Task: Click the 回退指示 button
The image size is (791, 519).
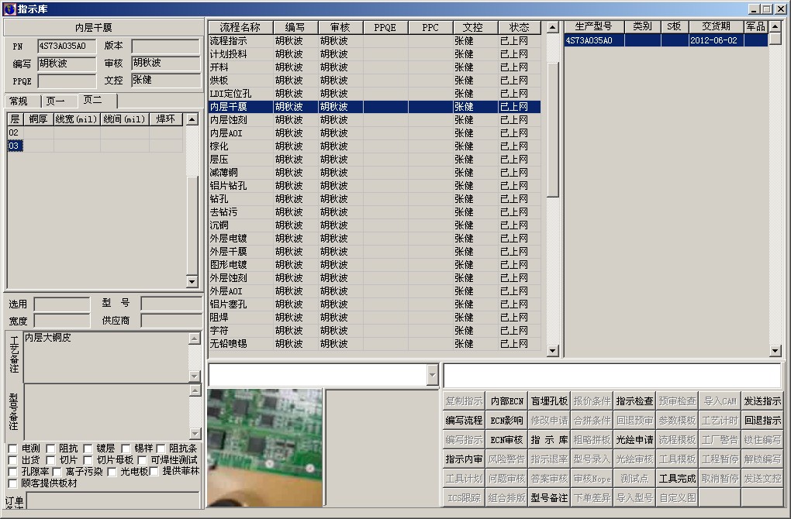Action: [x=762, y=421]
